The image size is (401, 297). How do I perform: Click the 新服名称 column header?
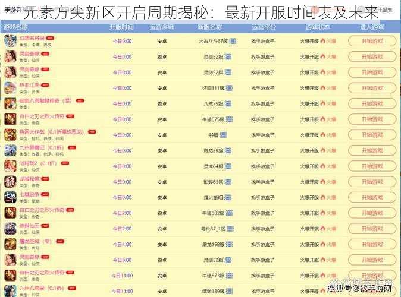[x=209, y=27]
